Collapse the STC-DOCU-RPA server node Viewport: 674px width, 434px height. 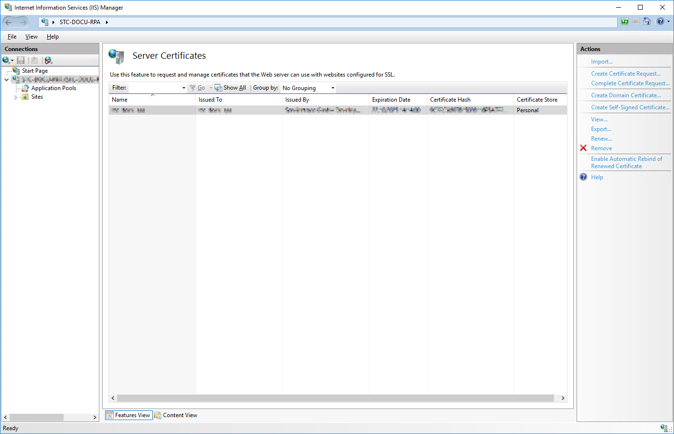coord(7,79)
